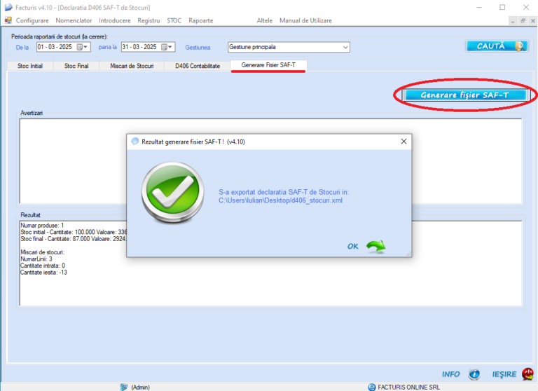Open the Rapoarte menu
538x391 pixels.
[200, 20]
